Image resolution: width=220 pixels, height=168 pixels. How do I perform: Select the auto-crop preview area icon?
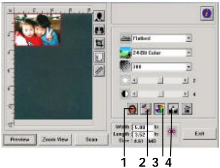tap(99, 43)
